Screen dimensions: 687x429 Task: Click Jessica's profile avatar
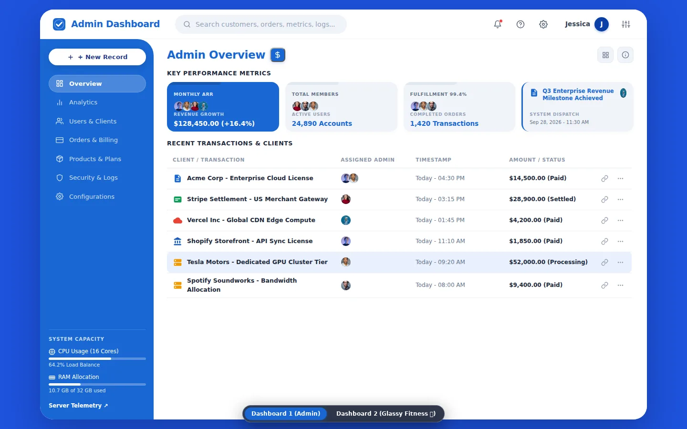click(x=602, y=24)
